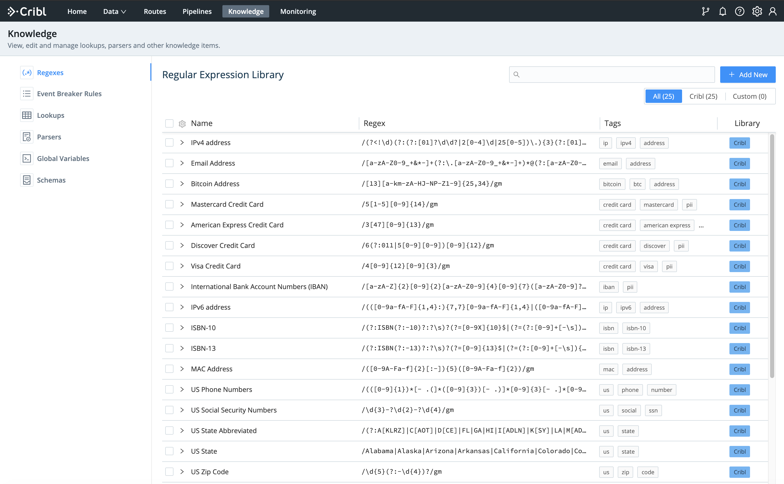Click the Event Breaker Rules list icon
Viewport: 784px width, 484px height.
pyautogui.click(x=27, y=94)
